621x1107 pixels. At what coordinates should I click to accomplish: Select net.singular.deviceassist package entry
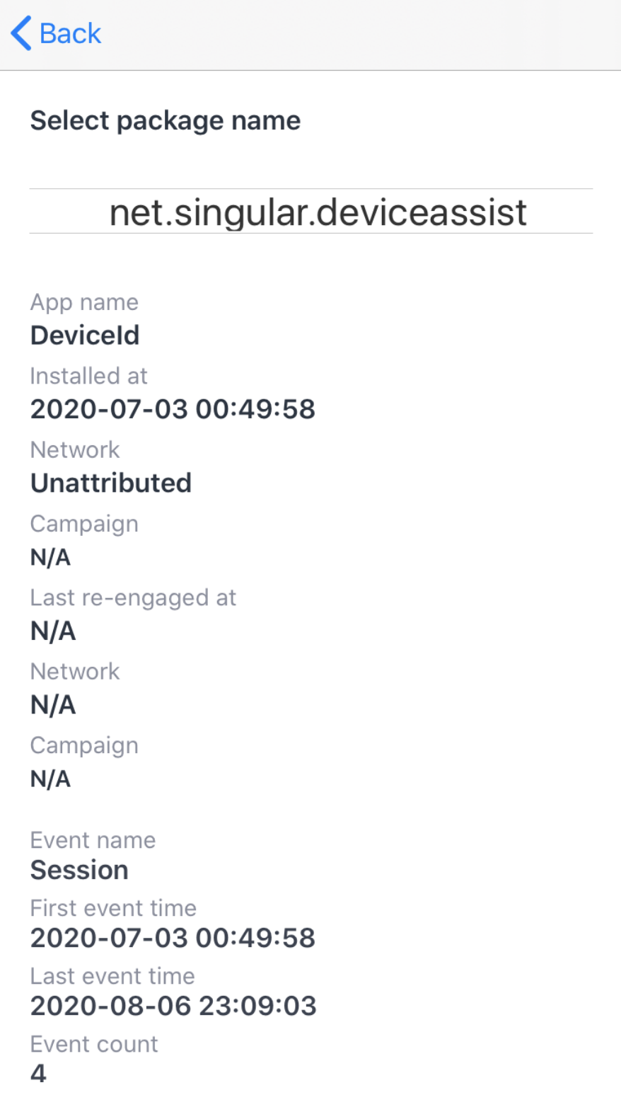(x=318, y=212)
